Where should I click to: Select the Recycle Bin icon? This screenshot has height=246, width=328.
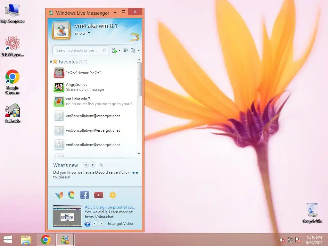point(312,213)
